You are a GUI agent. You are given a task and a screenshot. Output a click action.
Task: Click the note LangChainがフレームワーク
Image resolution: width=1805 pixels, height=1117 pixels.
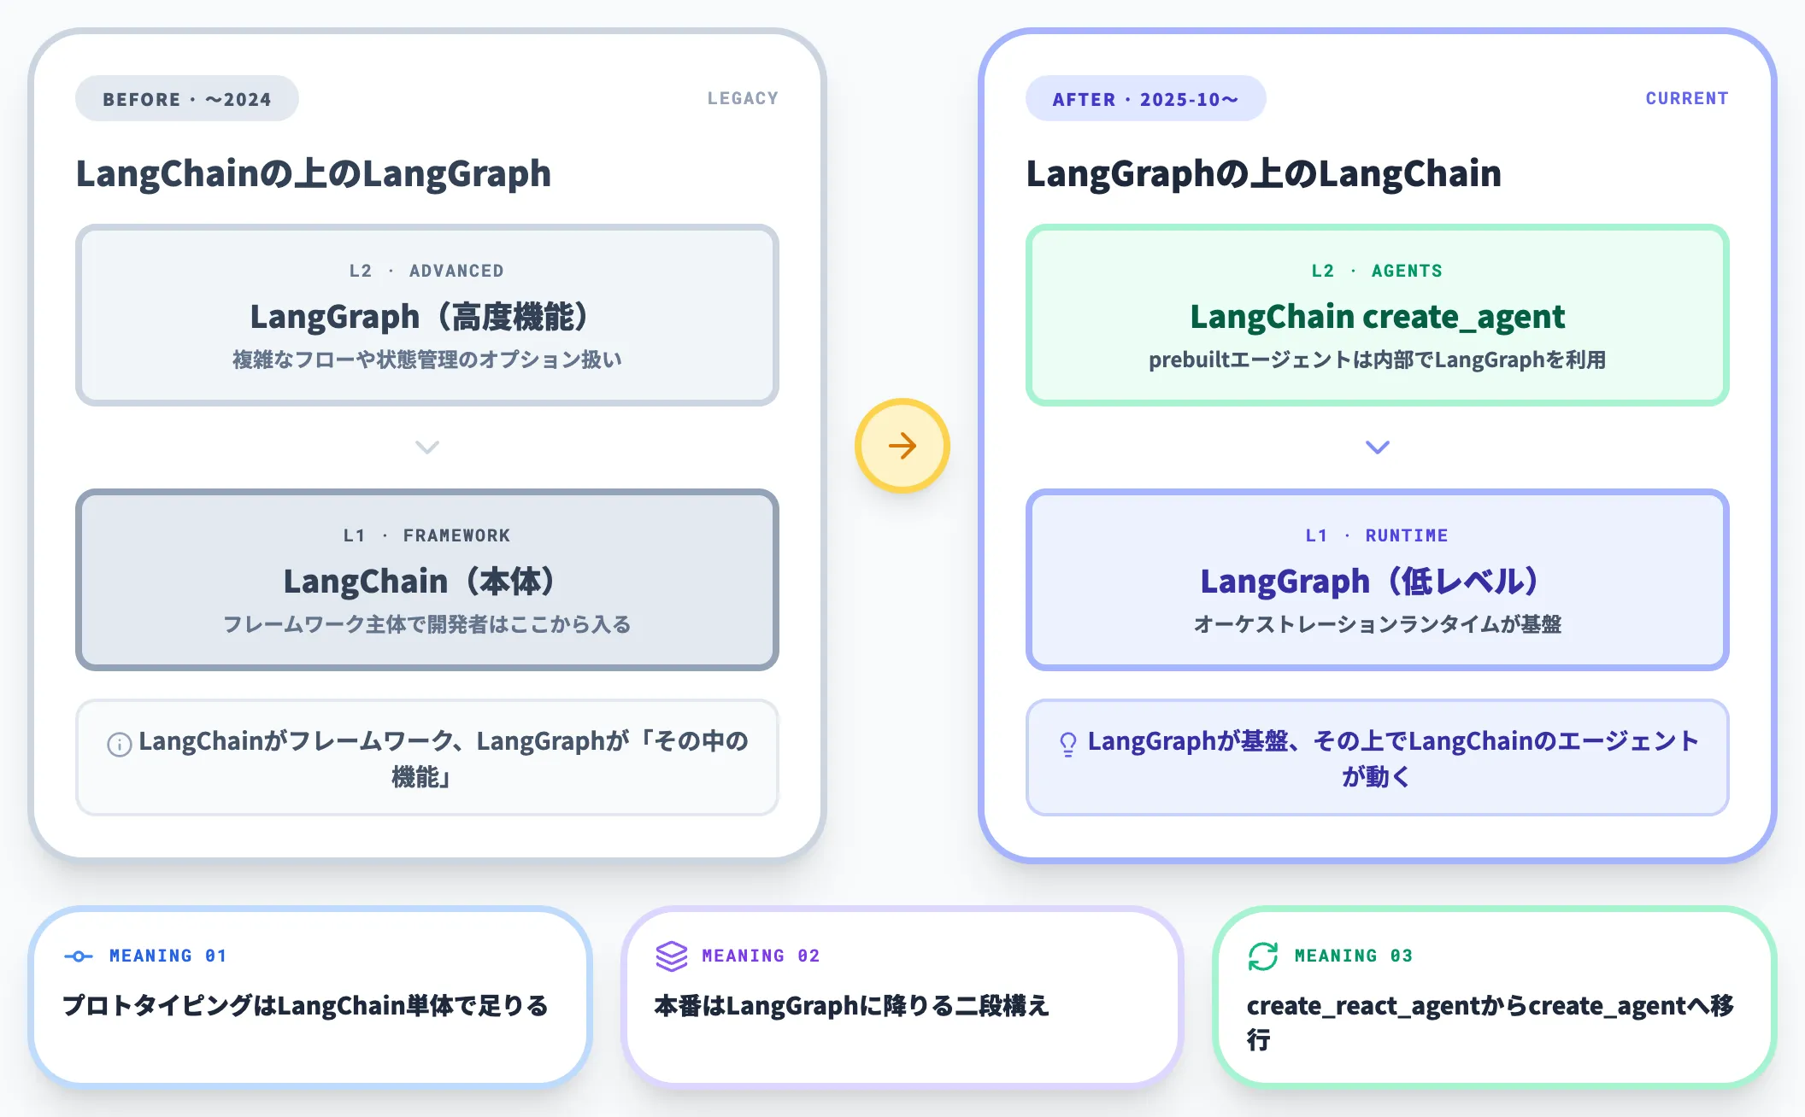tap(427, 757)
